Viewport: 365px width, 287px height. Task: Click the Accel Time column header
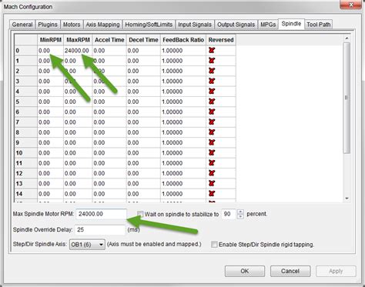pyautogui.click(x=109, y=40)
